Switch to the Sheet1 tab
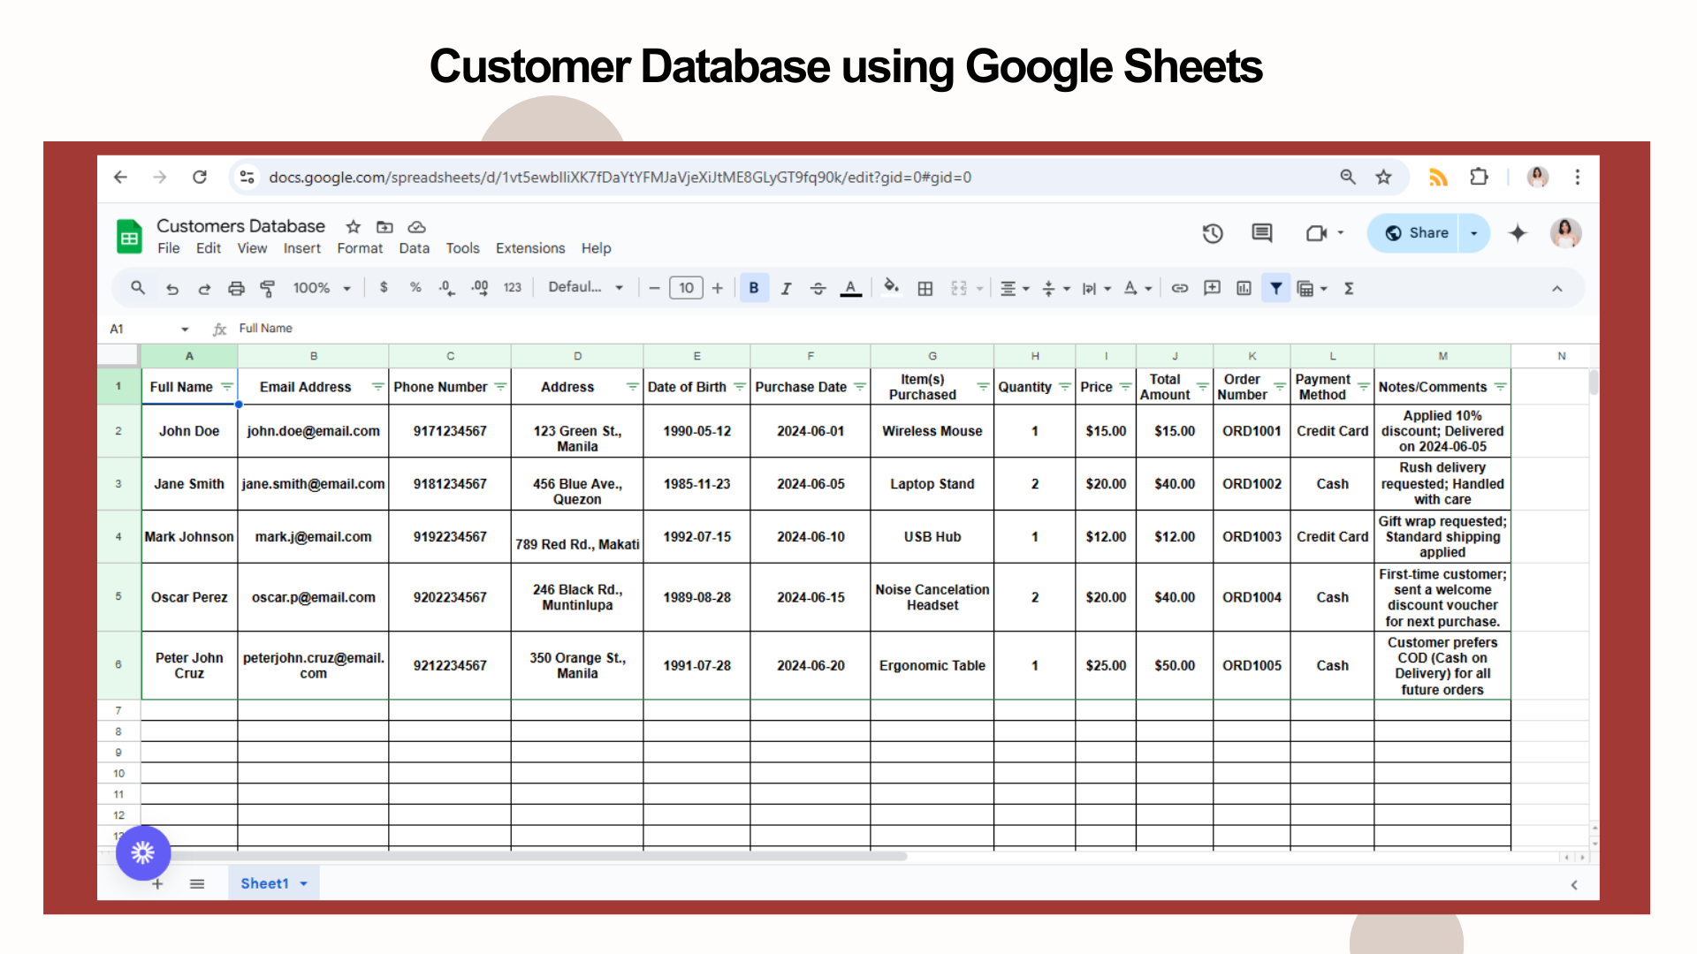 point(264,883)
